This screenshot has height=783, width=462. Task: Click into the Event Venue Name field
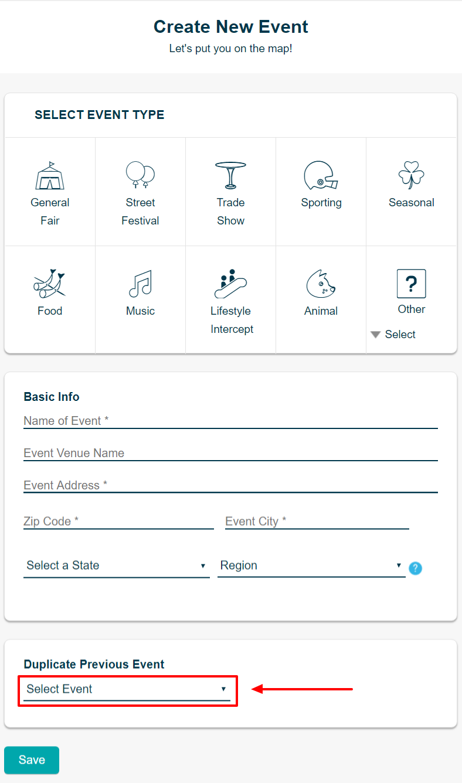click(x=230, y=453)
